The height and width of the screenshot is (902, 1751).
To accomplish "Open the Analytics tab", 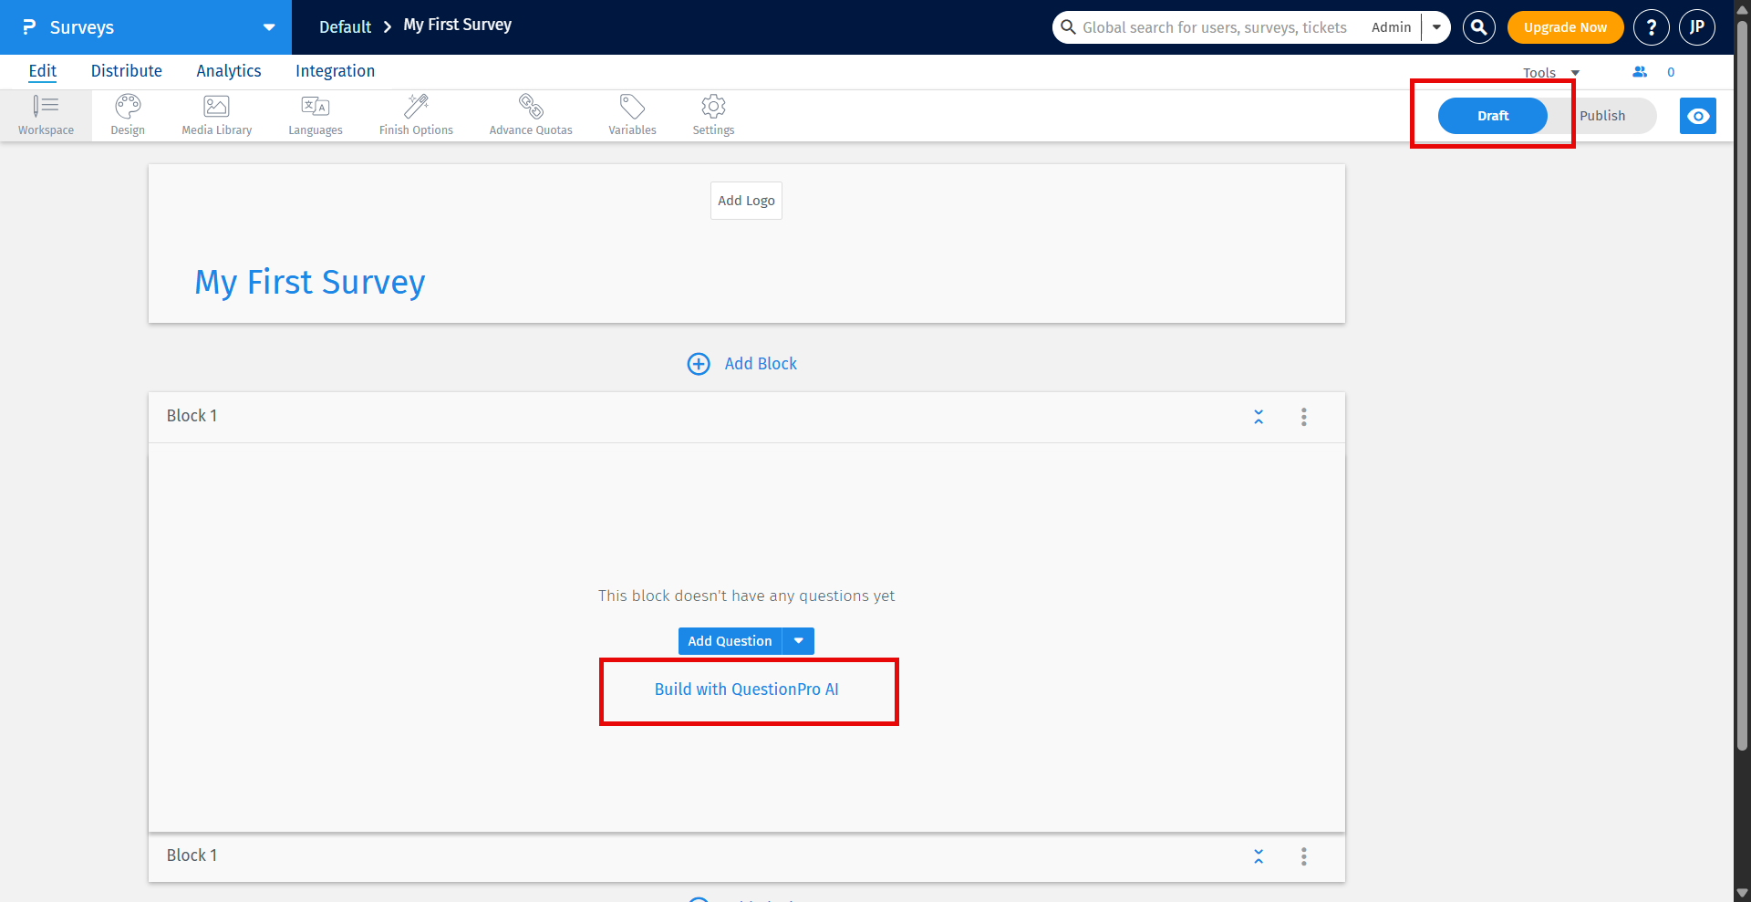I will [x=228, y=70].
